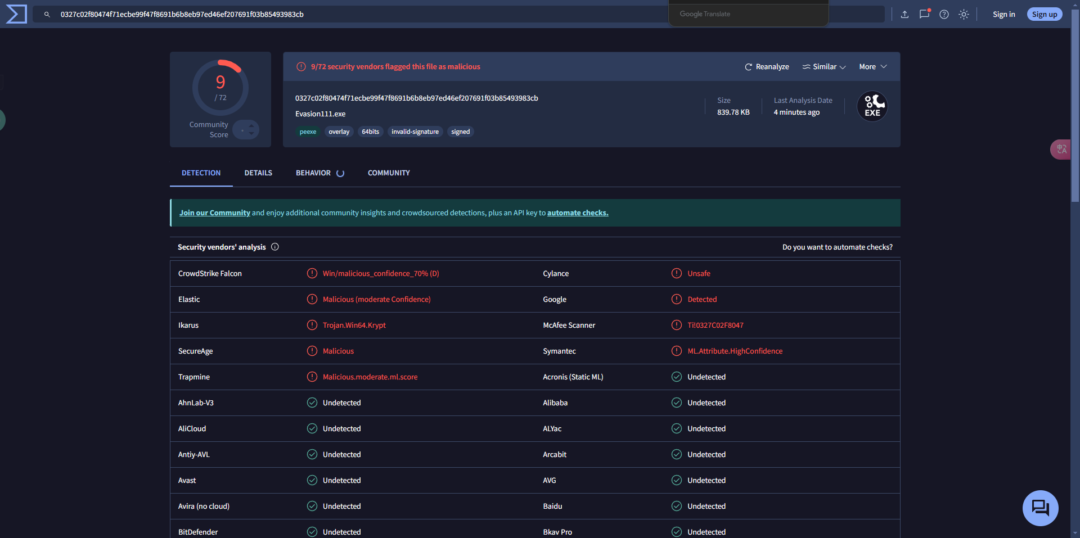The height and width of the screenshot is (538, 1080).
Task: Click ML.Attribute.HighConfidence result text
Action: 735,351
